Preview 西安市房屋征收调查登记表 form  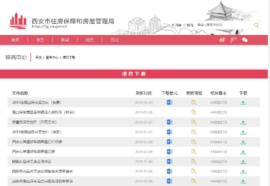(194, 152)
